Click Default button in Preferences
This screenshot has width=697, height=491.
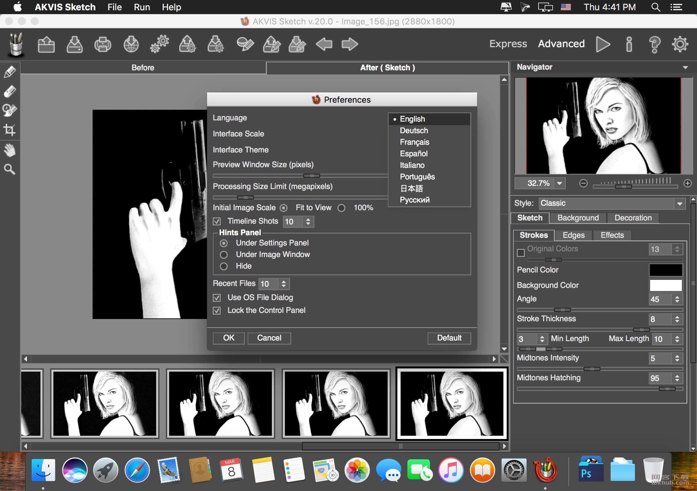[x=449, y=338]
